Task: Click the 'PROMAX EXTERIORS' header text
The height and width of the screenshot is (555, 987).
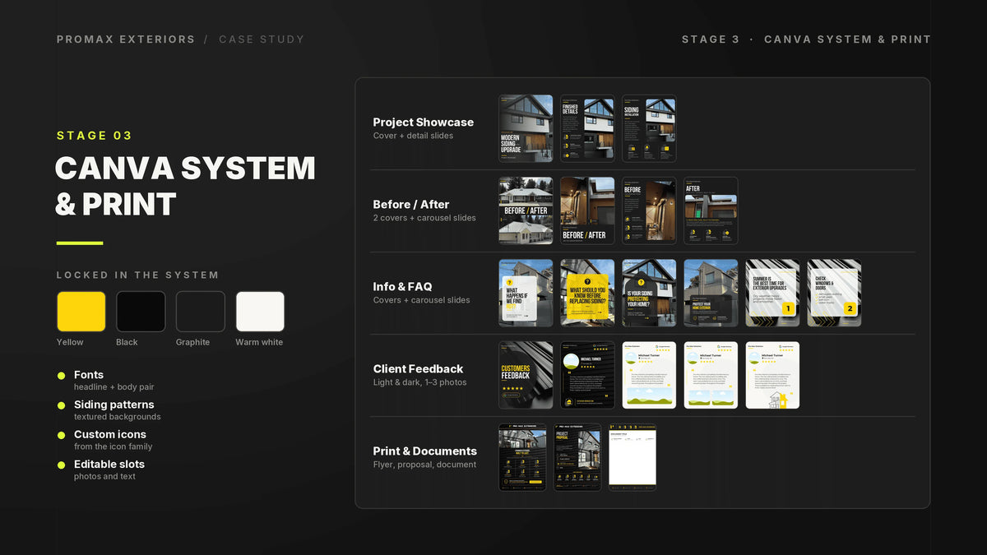Action: click(x=126, y=39)
